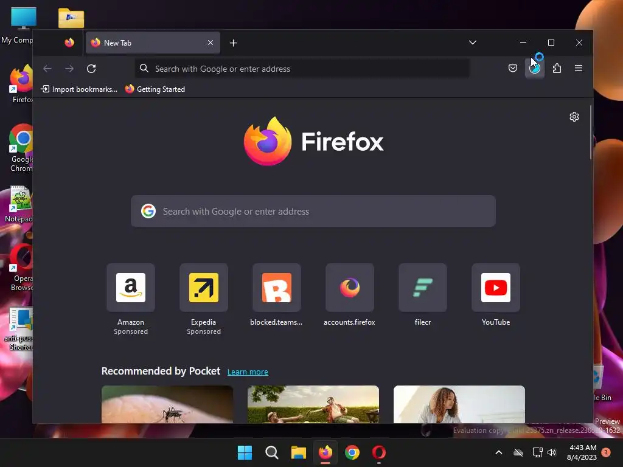
Task: Click the cloud sync tray icon
Action: pos(518,452)
